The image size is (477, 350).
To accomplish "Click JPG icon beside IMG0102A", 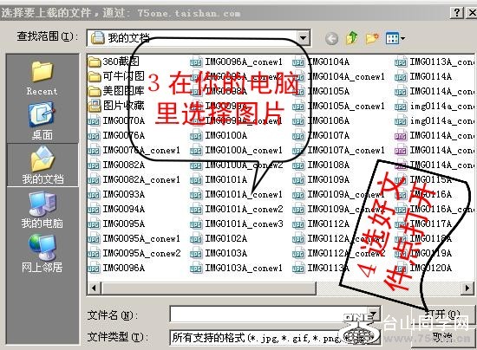I will [x=195, y=239].
